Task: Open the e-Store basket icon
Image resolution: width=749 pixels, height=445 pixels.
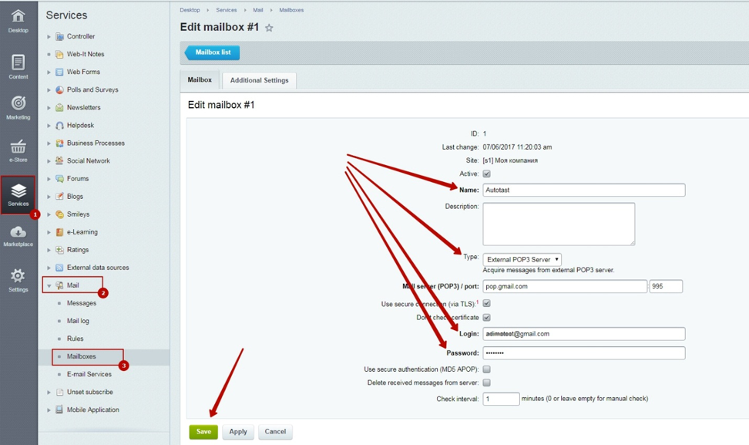Action: point(18,146)
